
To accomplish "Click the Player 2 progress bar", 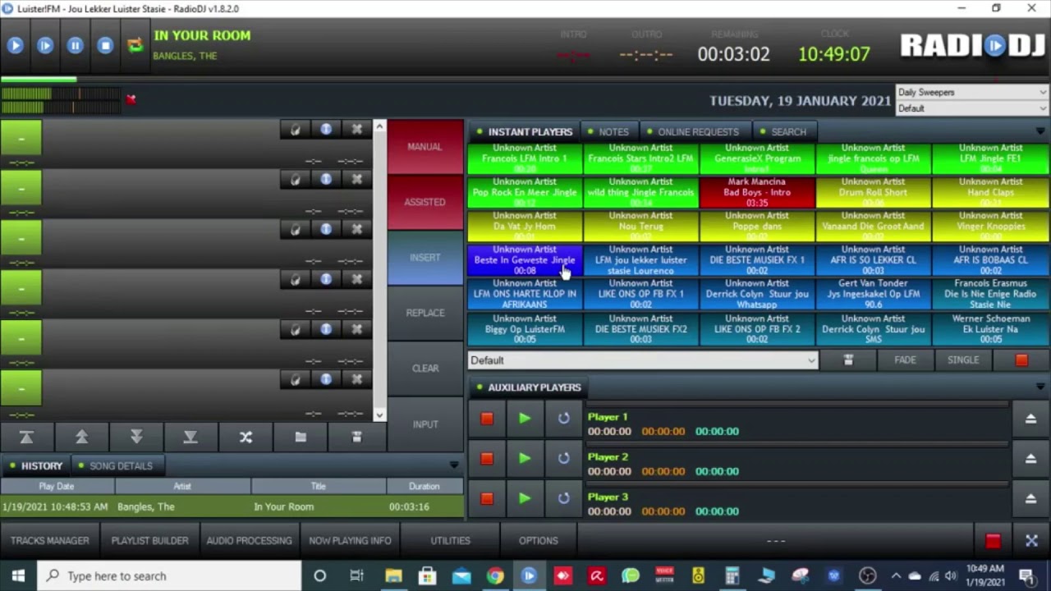I will (x=797, y=444).
